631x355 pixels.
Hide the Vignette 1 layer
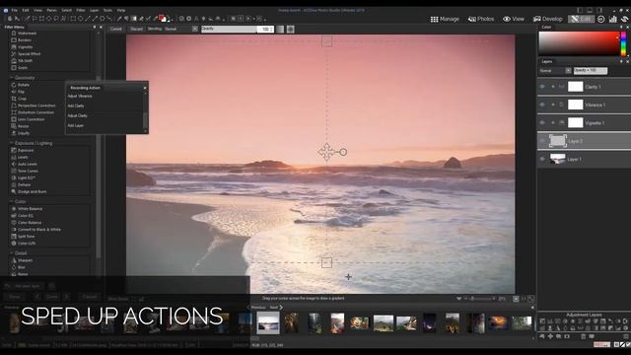pyautogui.click(x=542, y=122)
